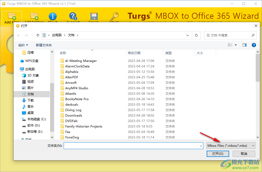262x172 pixels.
Task: Select the AlarmClockData folder
Action: (75, 66)
